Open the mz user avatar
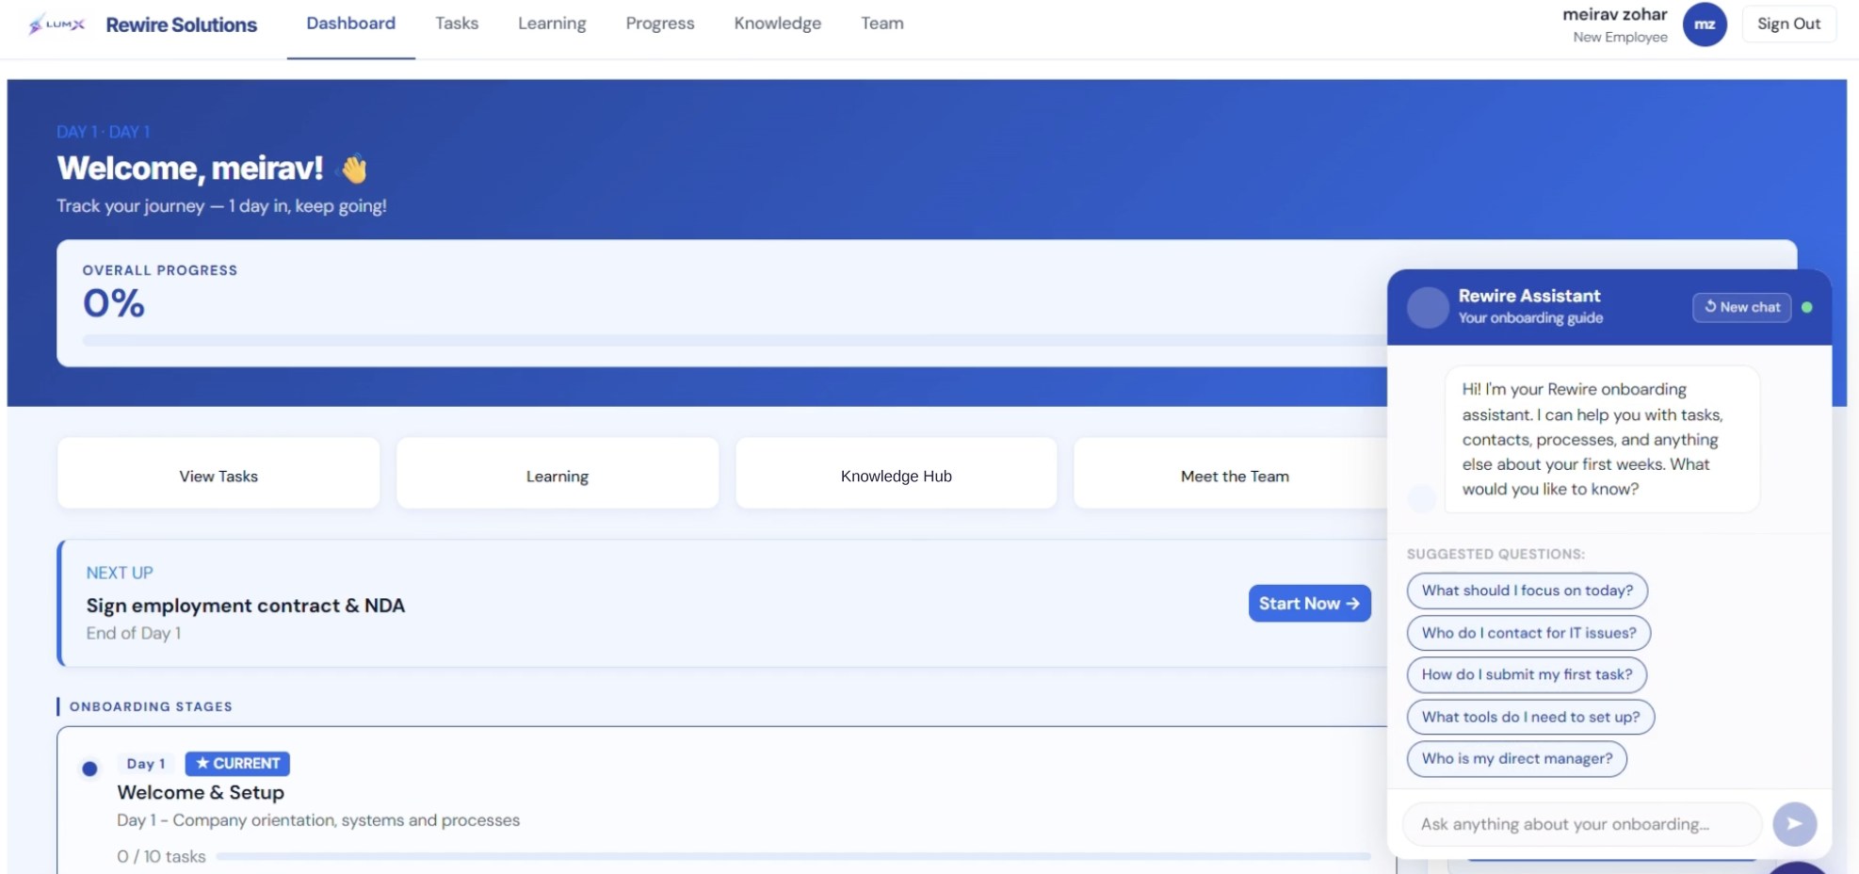This screenshot has height=874, width=1859. pyautogui.click(x=1705, y=24)
